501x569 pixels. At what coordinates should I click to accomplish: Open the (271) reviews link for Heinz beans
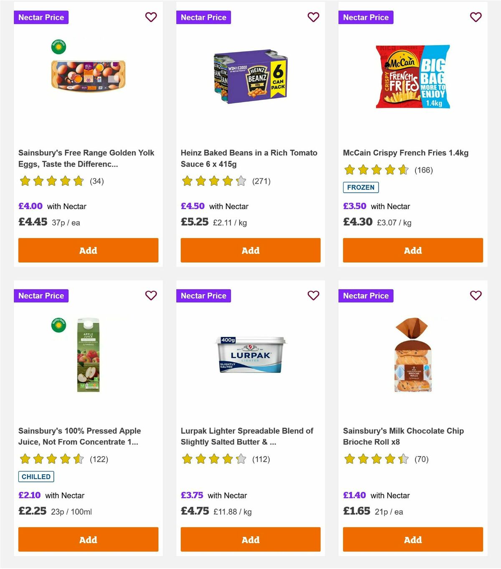point(261,181)
